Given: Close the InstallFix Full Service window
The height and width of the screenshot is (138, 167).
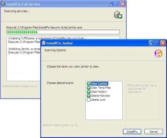Looking at the screenshot, I should [123, 4].
